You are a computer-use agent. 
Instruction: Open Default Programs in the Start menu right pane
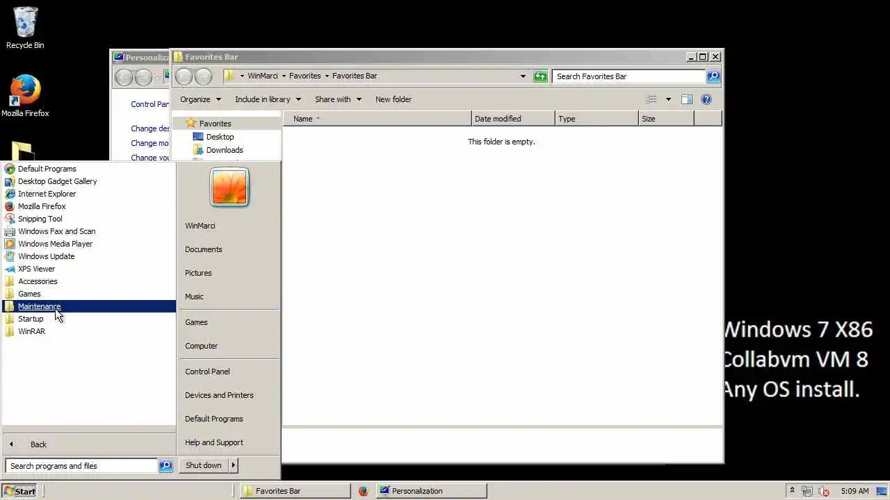[214, 419]
